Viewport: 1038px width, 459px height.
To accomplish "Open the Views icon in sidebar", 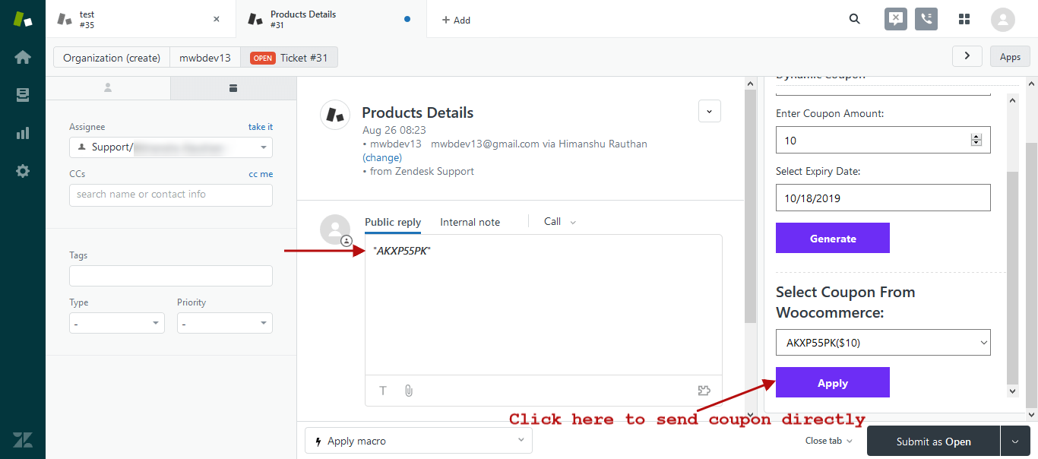I will point(23,95).
